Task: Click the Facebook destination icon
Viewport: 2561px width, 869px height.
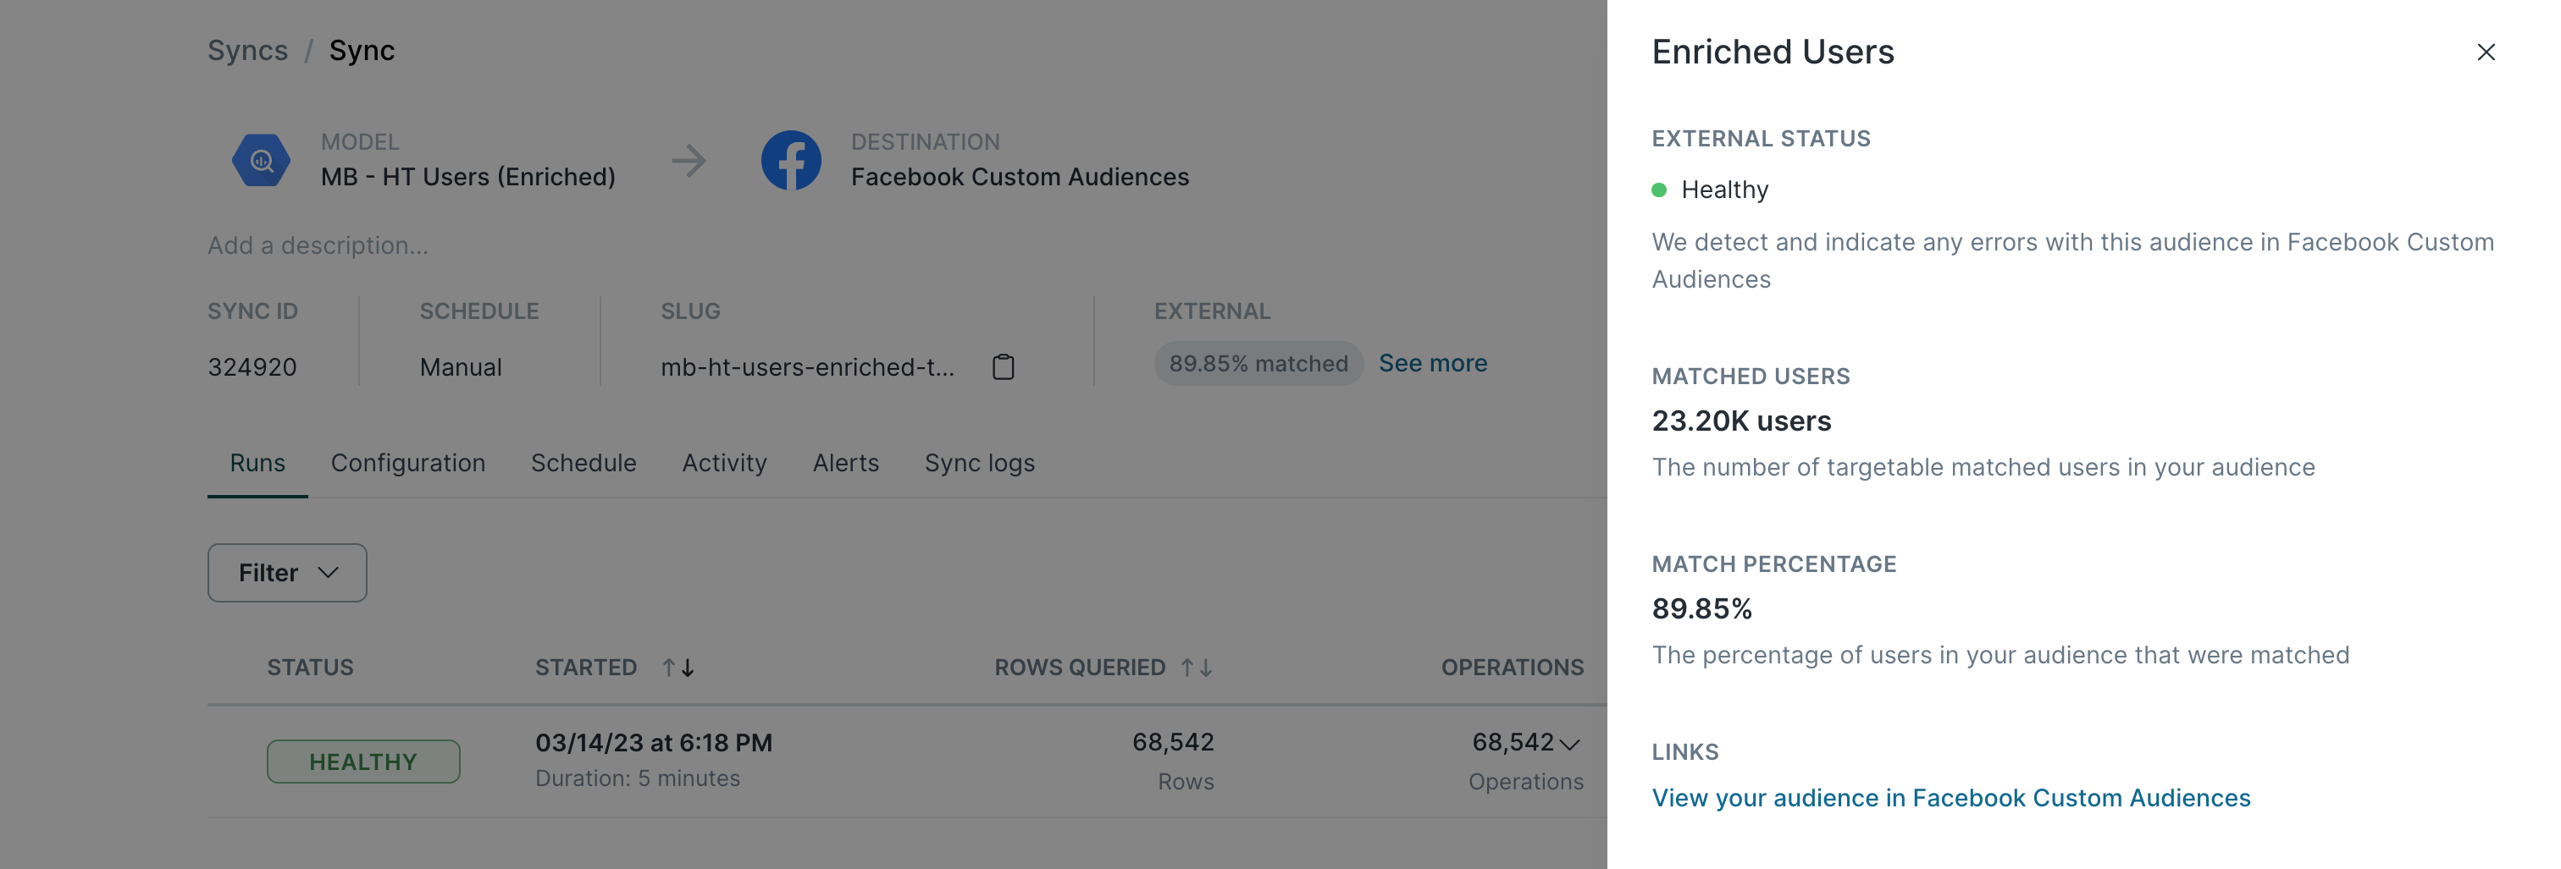Action: [791, 161]
